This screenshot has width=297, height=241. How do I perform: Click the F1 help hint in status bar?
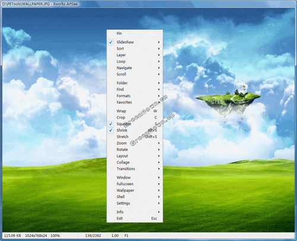click(x=127, y=236)
